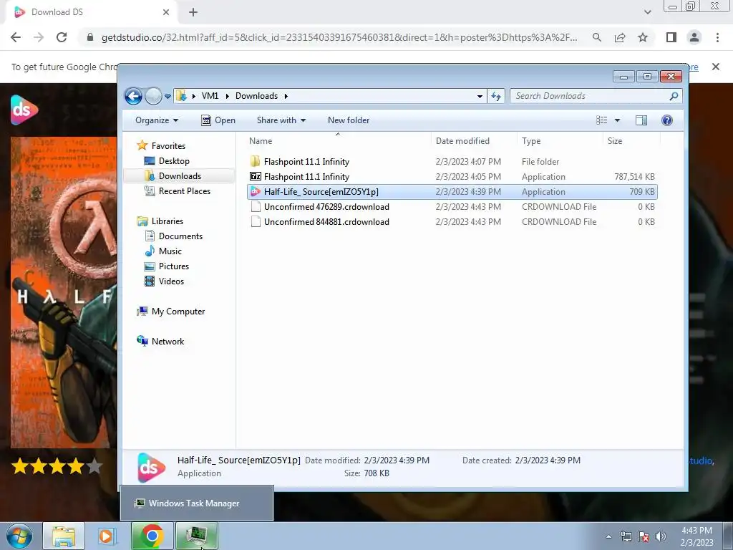The width and height of the screenshot is (733, 550).
Task: Create a New folder
Action: point(349,120)
